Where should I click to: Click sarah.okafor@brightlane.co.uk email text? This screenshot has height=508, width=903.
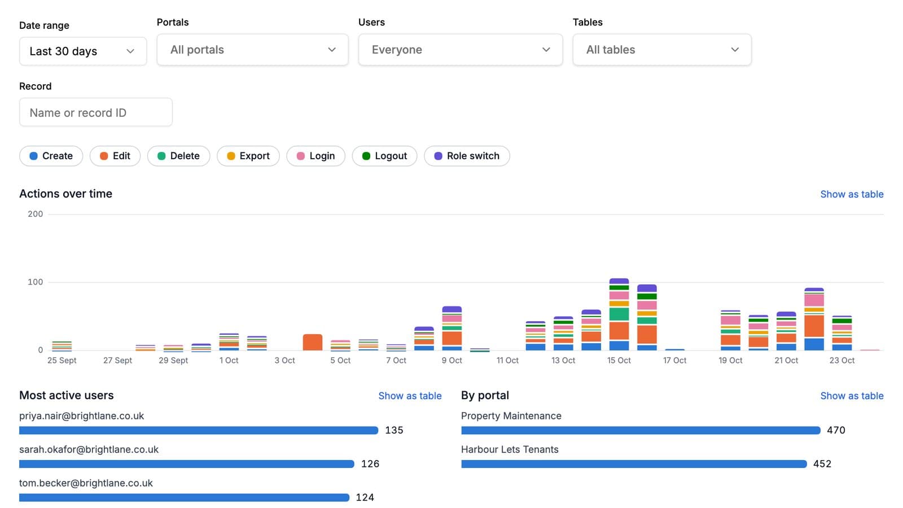pyautogui.click(x=89, y=449)
